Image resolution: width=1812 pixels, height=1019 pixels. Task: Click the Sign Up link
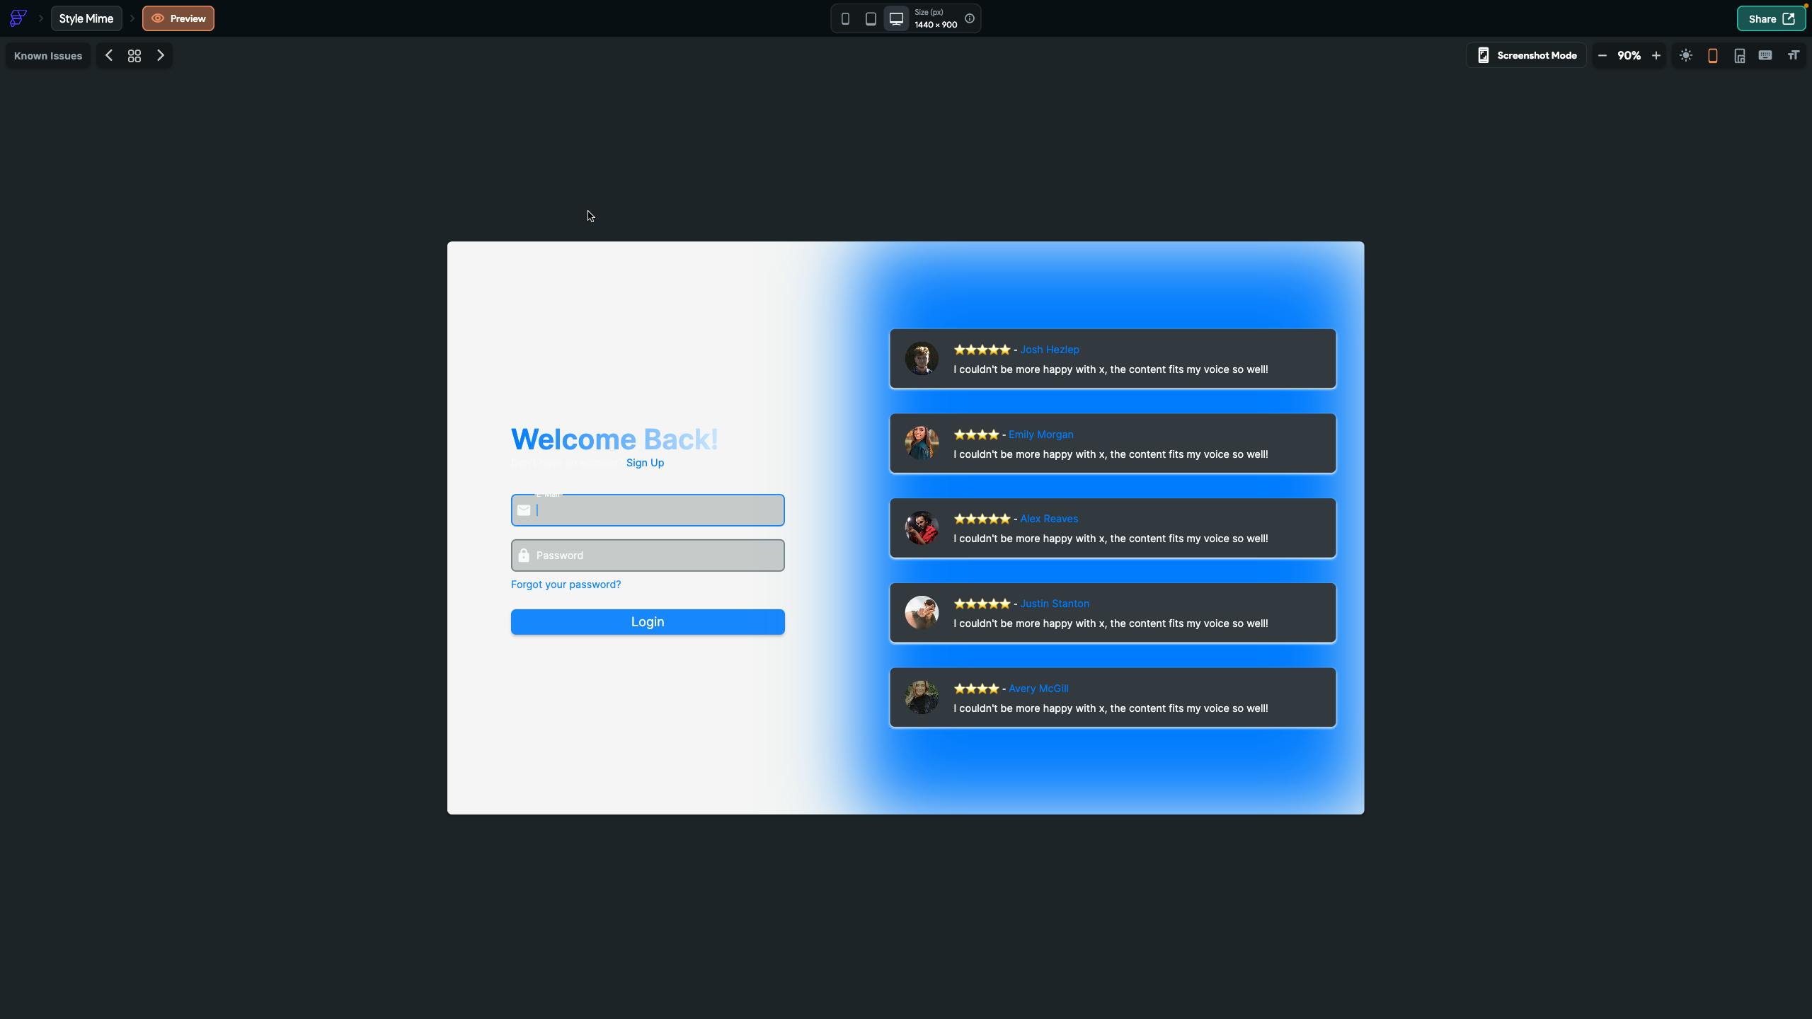click(x=645, y=463)
